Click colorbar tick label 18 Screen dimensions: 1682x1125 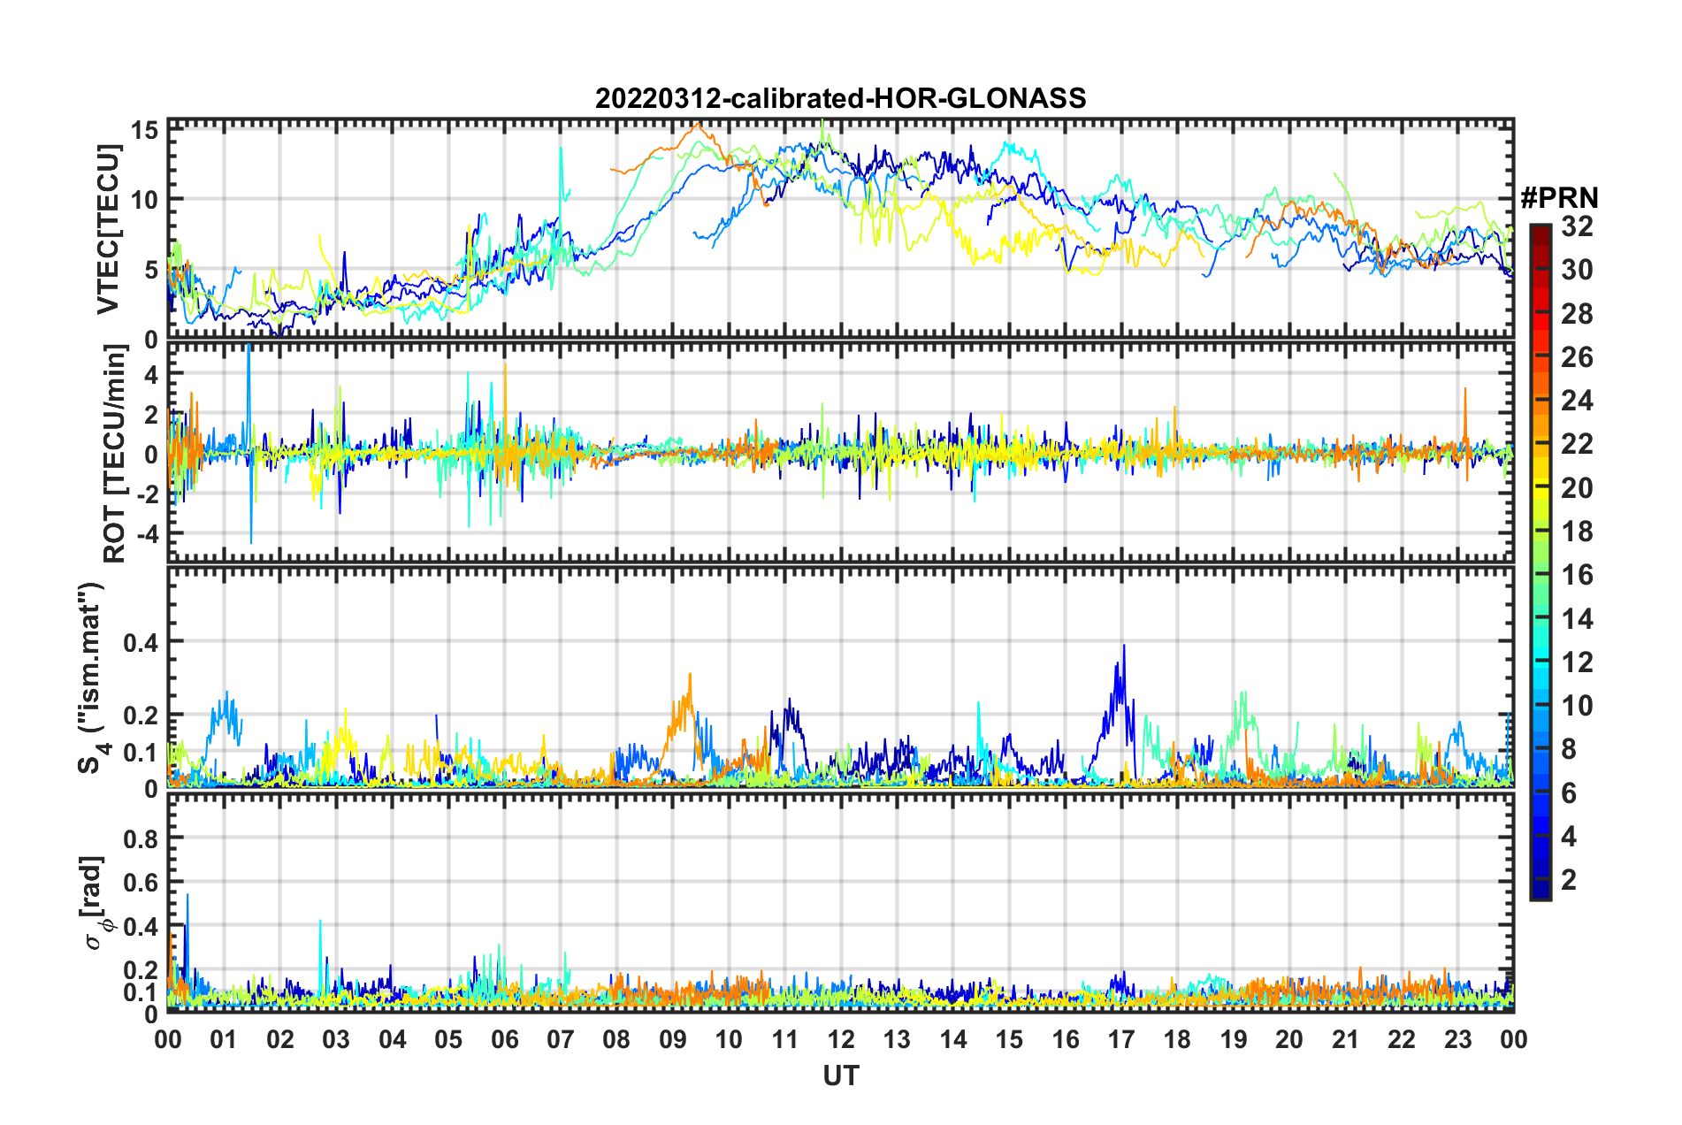click(1577, 532)
